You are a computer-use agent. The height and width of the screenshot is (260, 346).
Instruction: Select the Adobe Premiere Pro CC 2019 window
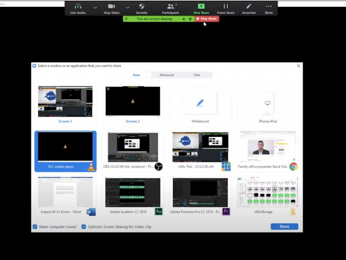pos(200,192)
